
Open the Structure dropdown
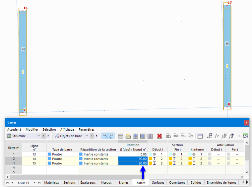click(23, 136)
